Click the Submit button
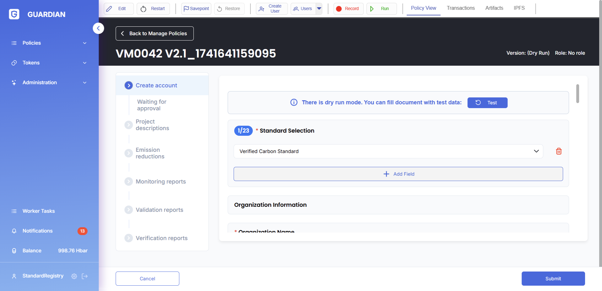The width and height of the screenshot is (602, 291). 553,278
